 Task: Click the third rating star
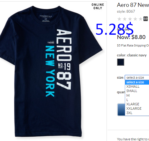[130, 19]
